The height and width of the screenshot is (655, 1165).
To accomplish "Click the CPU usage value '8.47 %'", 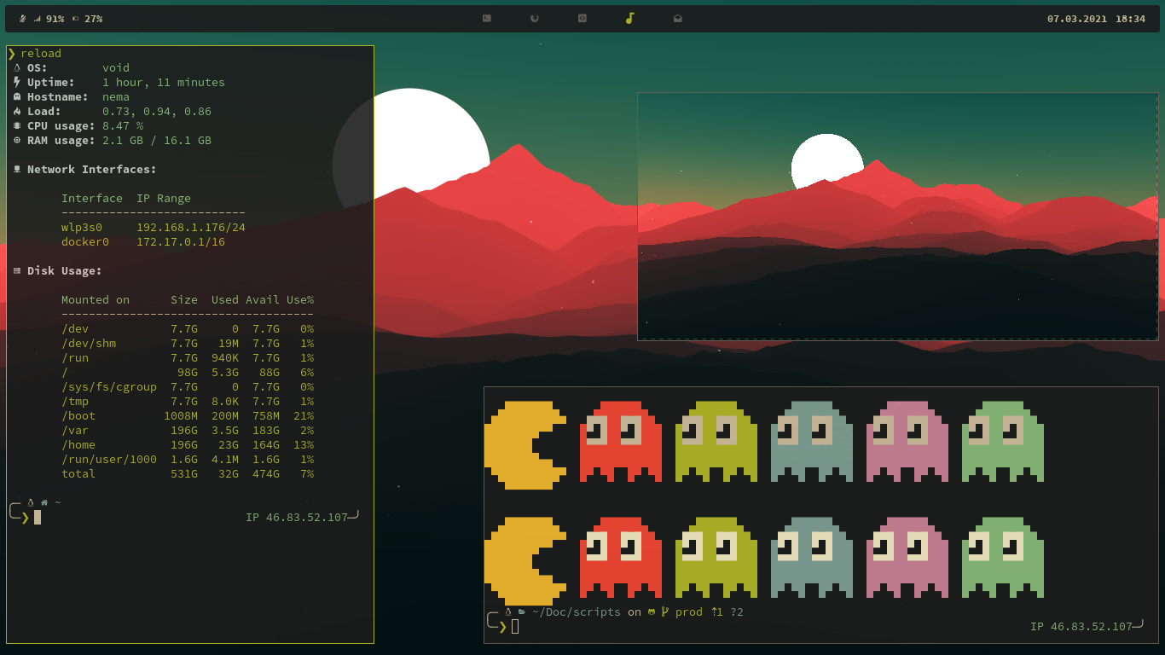I will tap(123, 125).
